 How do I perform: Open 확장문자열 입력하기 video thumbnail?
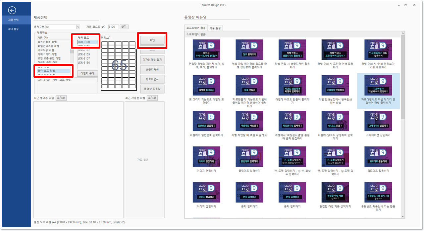tap(292, 121)
